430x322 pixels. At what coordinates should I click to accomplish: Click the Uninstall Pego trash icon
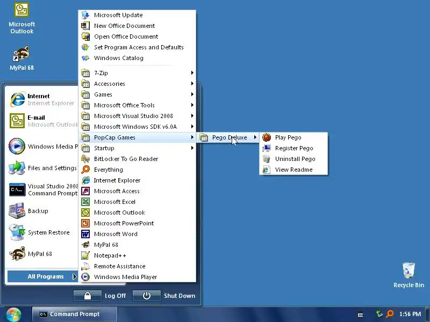pyautogui.click(x=266, y=159)
